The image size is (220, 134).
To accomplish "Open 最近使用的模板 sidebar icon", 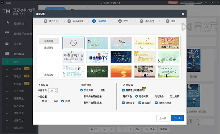I will pos(7,32).
